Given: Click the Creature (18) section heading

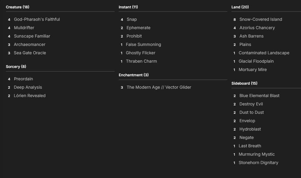Looking at the screenshot, I should coord(18,7).
